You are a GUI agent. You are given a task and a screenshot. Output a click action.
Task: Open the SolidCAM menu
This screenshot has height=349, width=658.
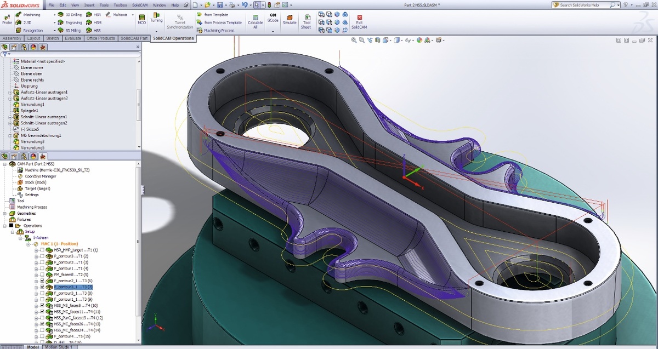coord(140,5)
